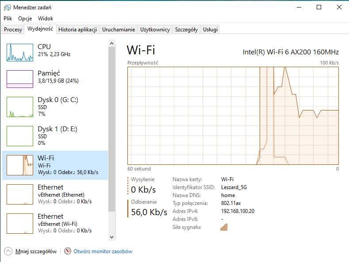Click the 100 Kb/s scale label
Screen dimensions: 349x262
[x=329, y=63]
